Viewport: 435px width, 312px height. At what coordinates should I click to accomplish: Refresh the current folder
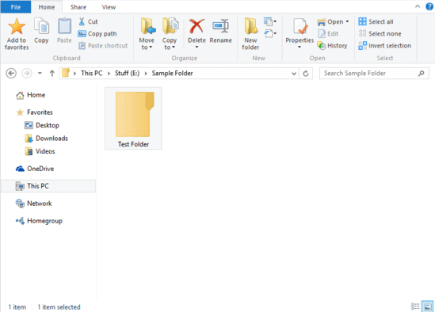click(306, 74)
